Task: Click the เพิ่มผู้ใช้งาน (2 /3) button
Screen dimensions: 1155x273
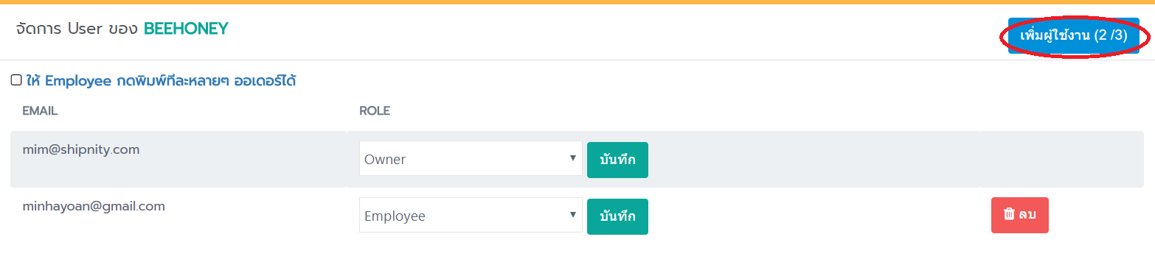Action: pos(1073,35)
